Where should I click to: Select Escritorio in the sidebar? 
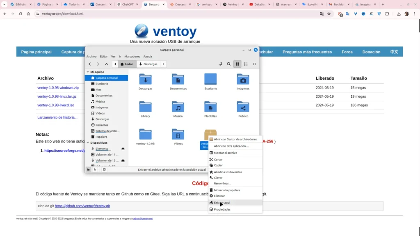106,84
